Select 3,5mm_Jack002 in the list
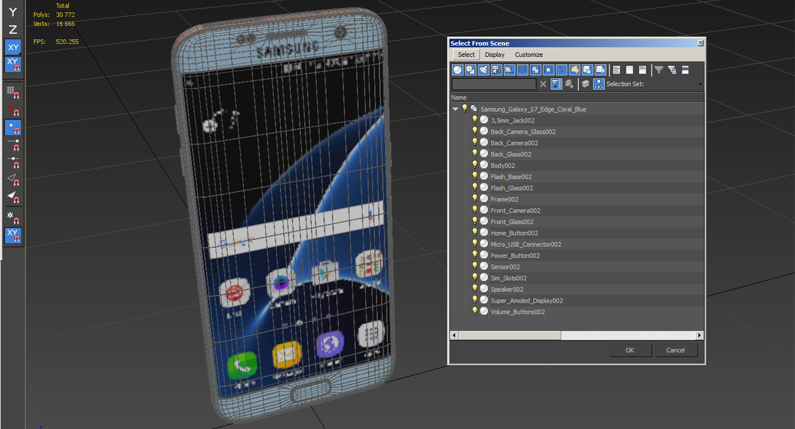The image size is (795, 429). (512, 121)
